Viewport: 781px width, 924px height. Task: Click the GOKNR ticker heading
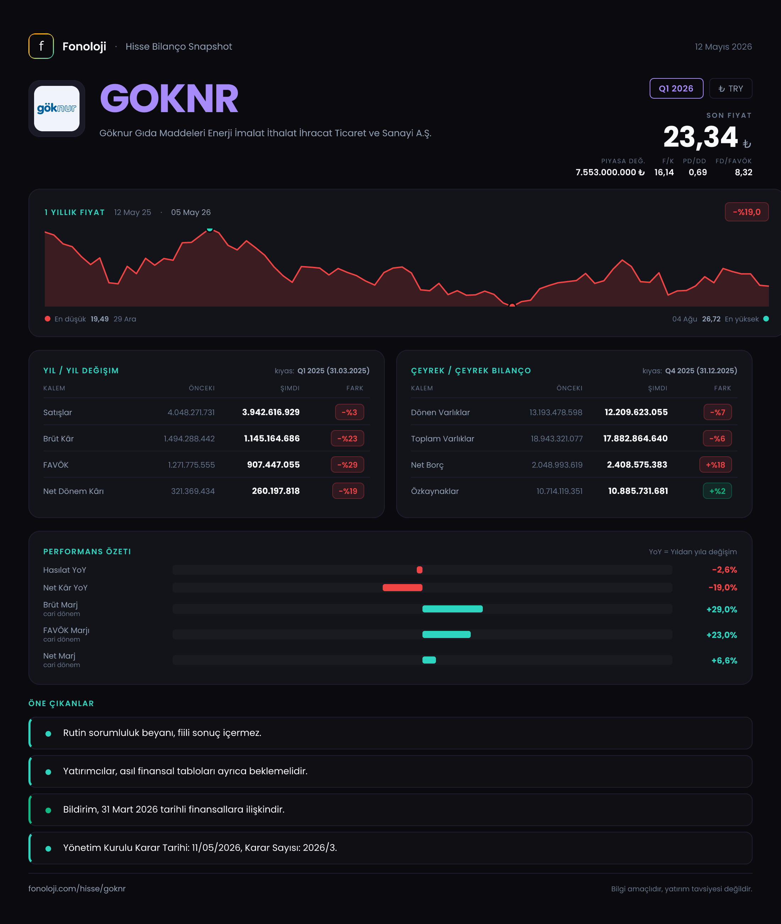[169, 99]
